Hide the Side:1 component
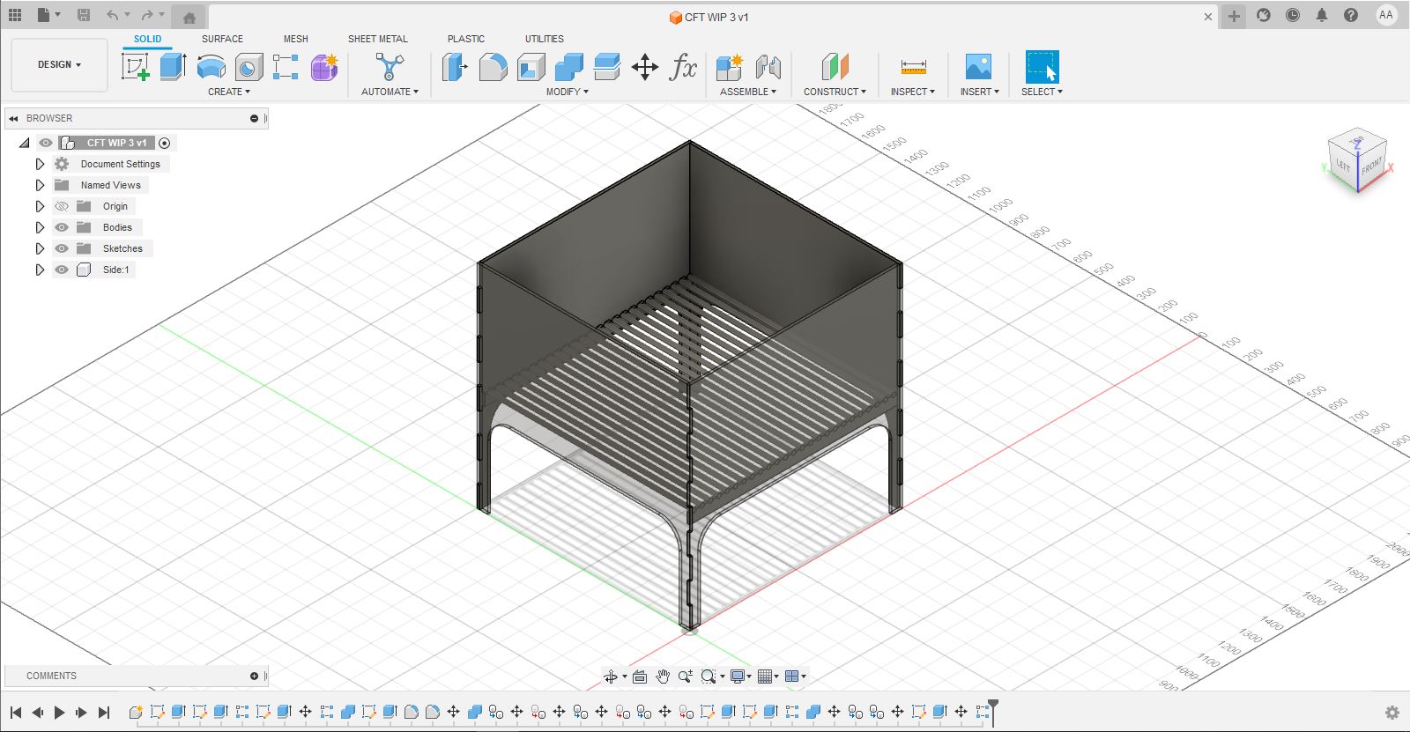The image size is (1410, 732). pyautogui.click(x=62, y=270)
